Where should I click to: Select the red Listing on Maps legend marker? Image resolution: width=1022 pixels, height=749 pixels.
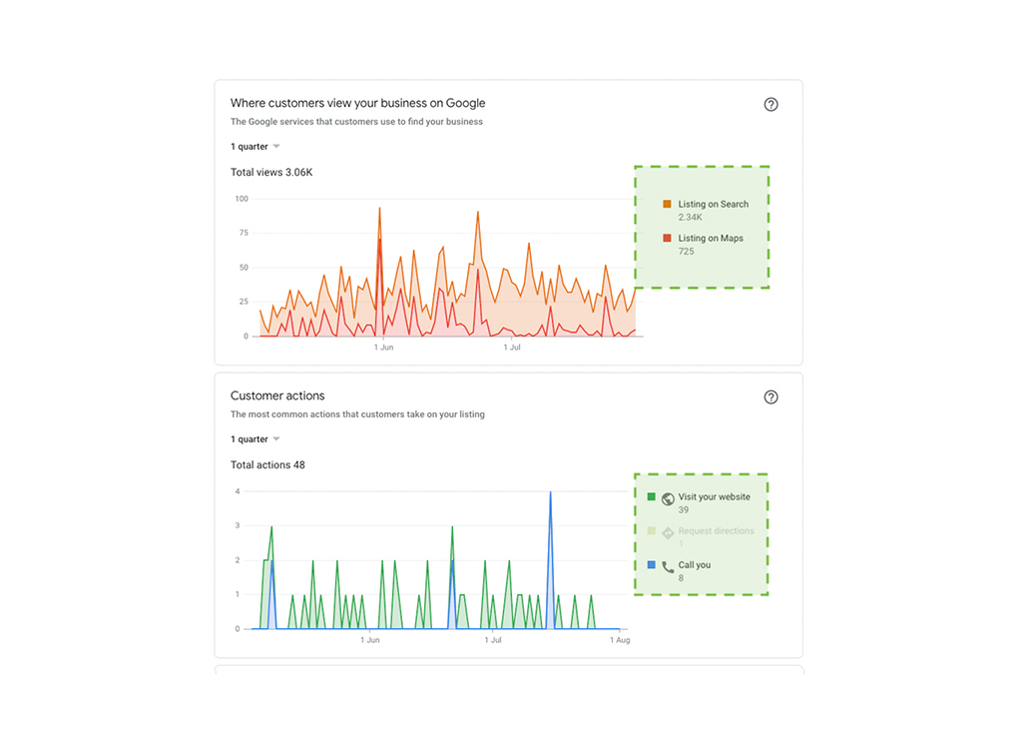(x=667, y=238)
